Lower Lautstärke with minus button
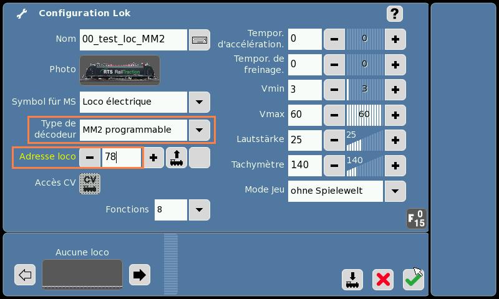499x299 pixels. coord(334,140)
